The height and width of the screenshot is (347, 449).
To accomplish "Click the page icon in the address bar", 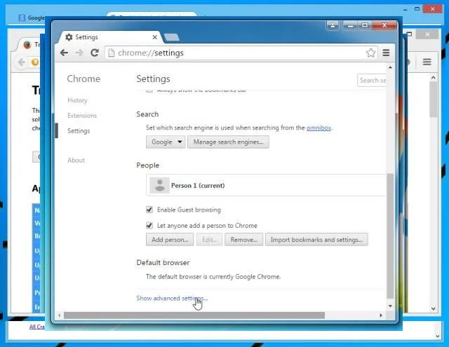I will (x=112, y=53).
